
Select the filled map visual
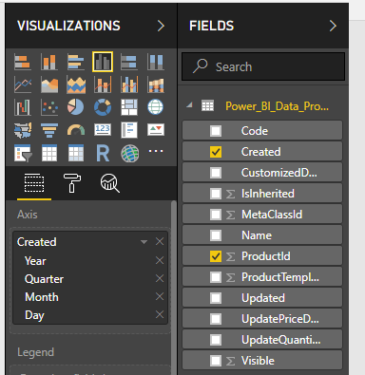[x=23, y=130]
